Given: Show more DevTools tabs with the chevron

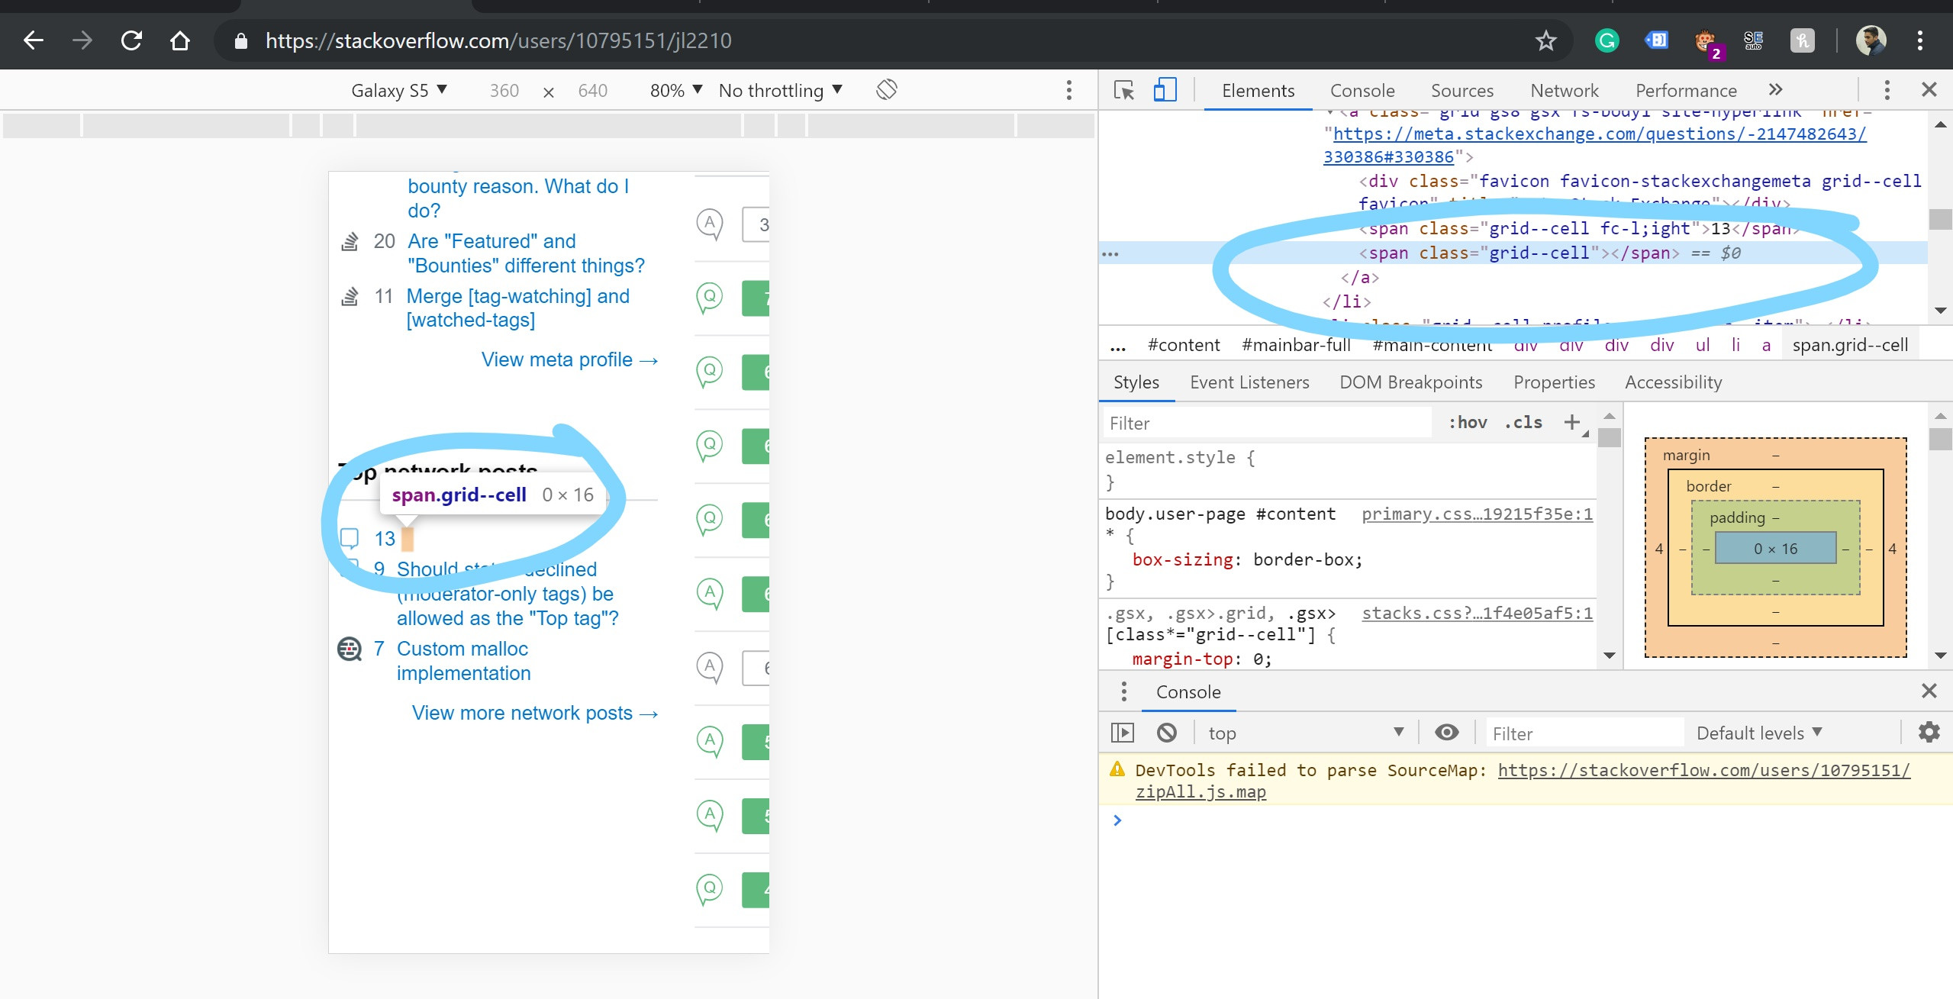Looking at the screenshot, I should click(1775, 90).
